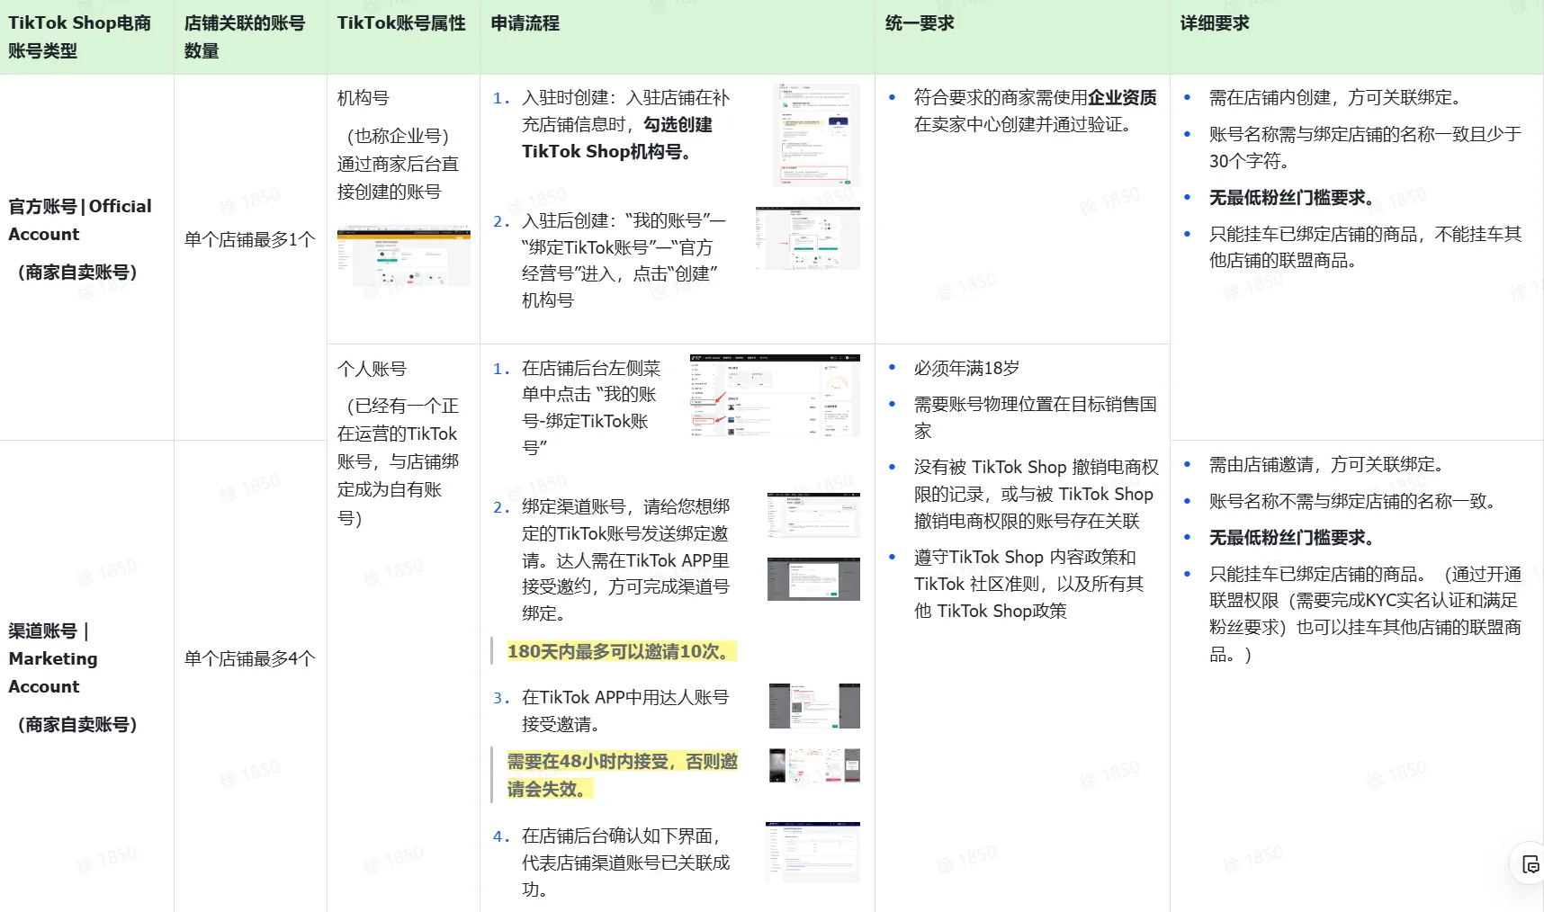Click the bullet 需由店铺邀请，方可关联绑定

tap(1326, 464)
